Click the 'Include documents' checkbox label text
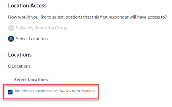172x107 pixels. pos(55,91)
